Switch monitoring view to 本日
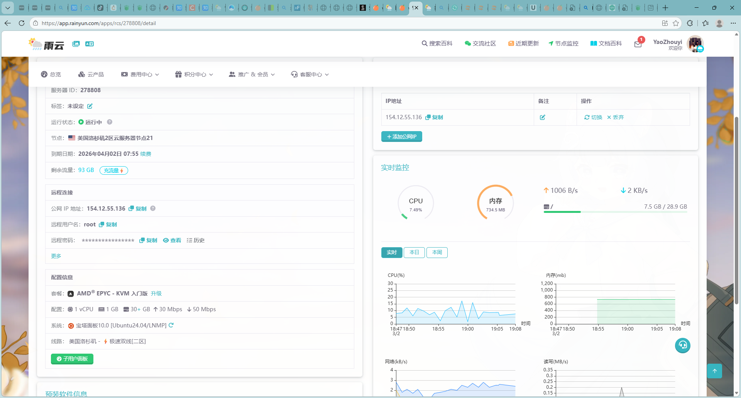Screen dimensions: 741x398 414,252
